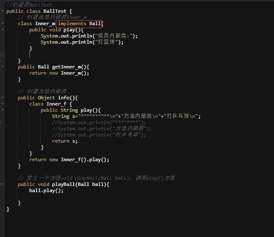Click the "方法内部类\n" string literal
274x237 pixels.
coord(142,116)
